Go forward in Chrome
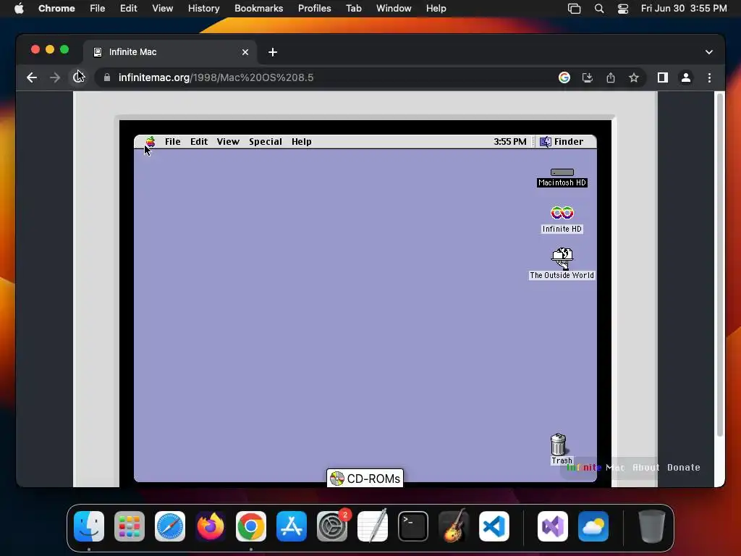The width and height of the screenshot is (741, 556). [55, 77]
